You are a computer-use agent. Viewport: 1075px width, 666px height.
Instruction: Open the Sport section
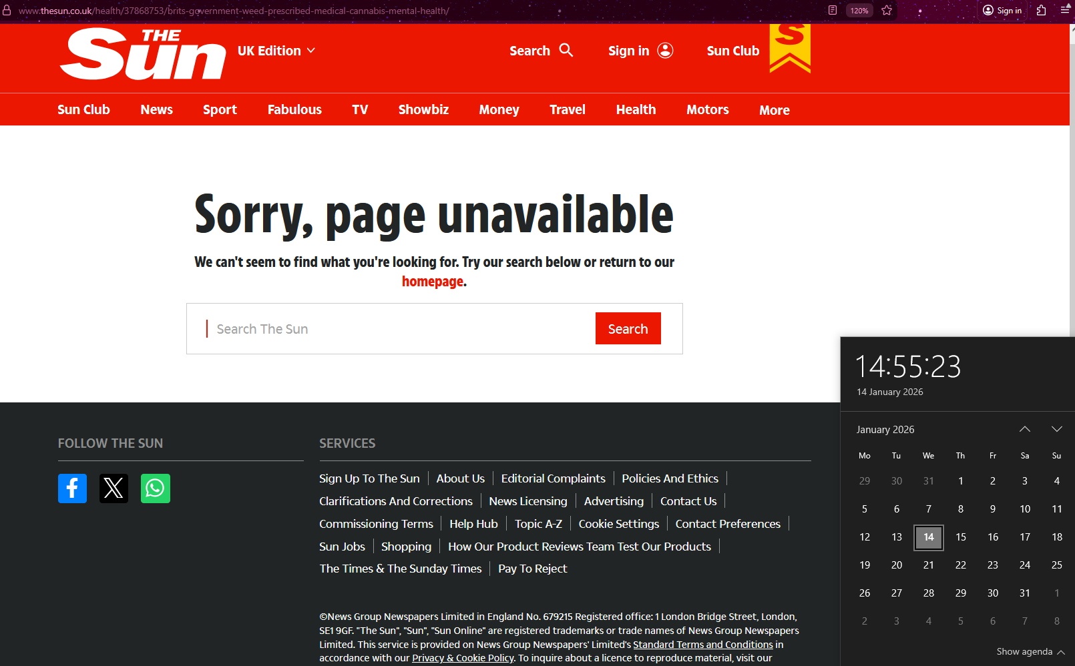220,109
